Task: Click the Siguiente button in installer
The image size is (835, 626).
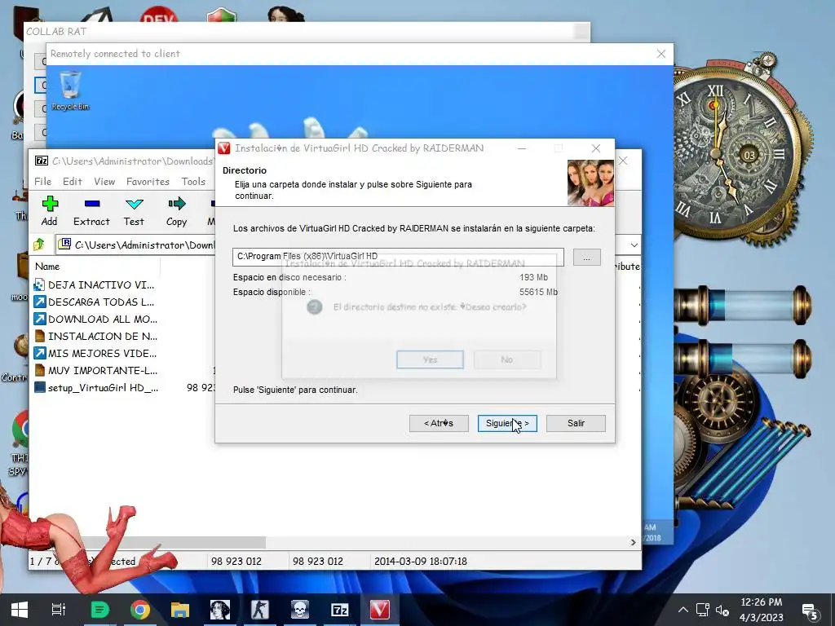Action: [x=507, y=423]
